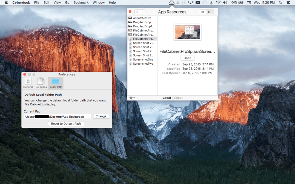Select the General preferences tab
Image resolution: width=295 pixels, height=184 pixels.
coord(28,83)
